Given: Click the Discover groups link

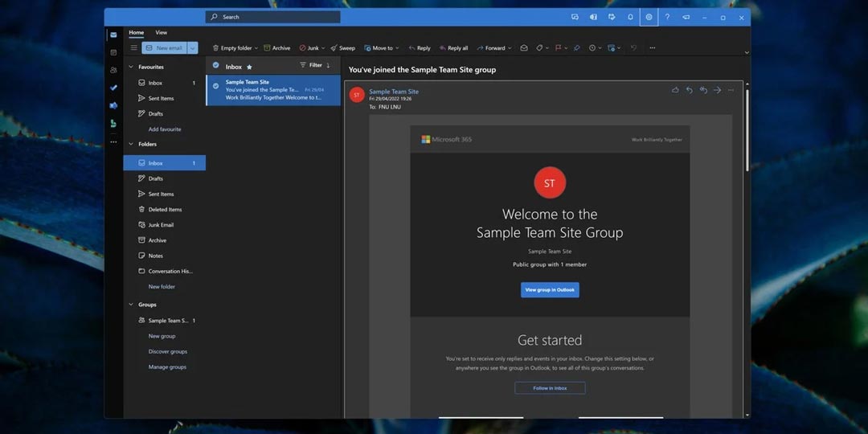Looking at the screenshot, I should coord(167,351).
